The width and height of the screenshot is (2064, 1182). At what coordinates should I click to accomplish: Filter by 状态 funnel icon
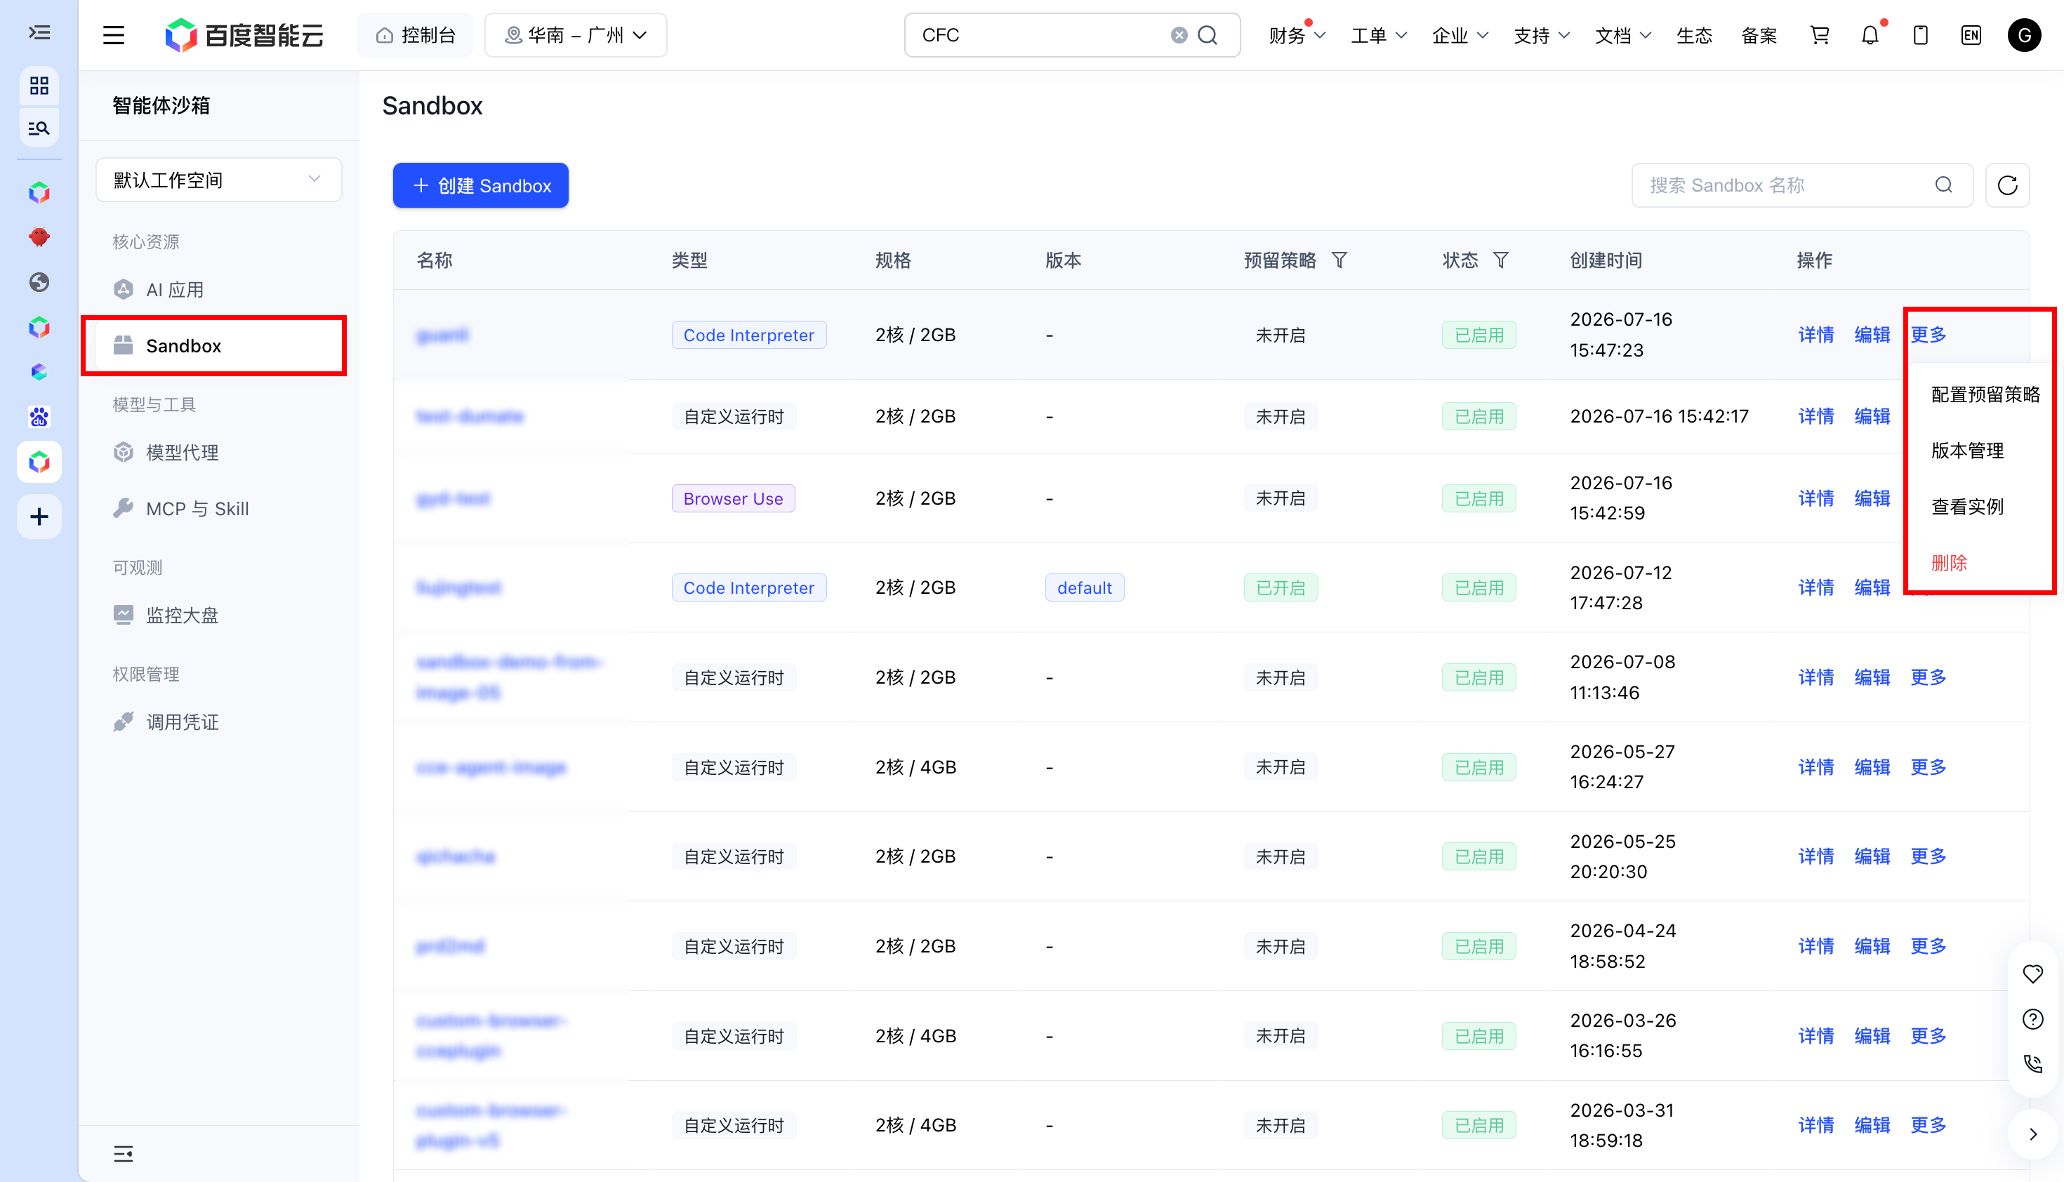click(x=1500, y=260)
